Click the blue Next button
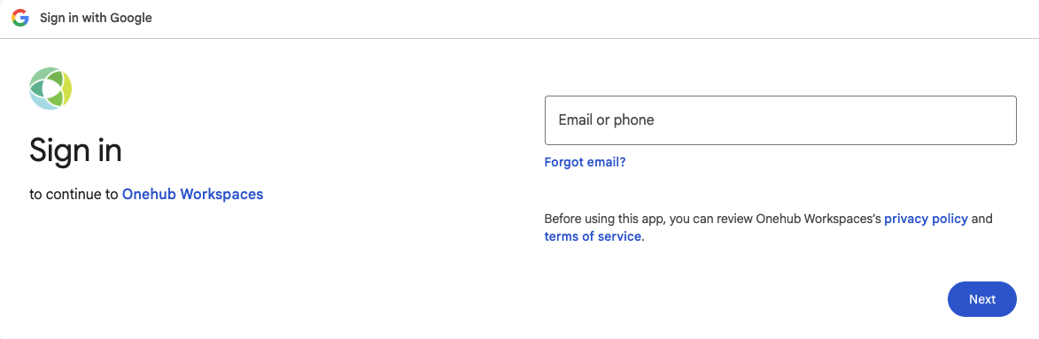 pos(982,299)
